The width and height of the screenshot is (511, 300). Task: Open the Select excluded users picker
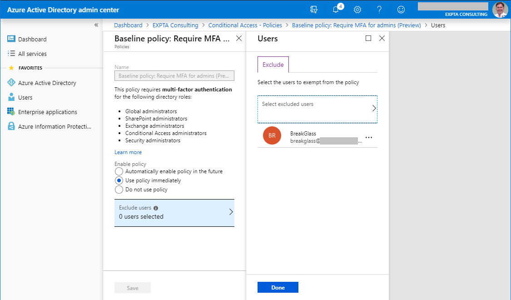click(318, 109)
